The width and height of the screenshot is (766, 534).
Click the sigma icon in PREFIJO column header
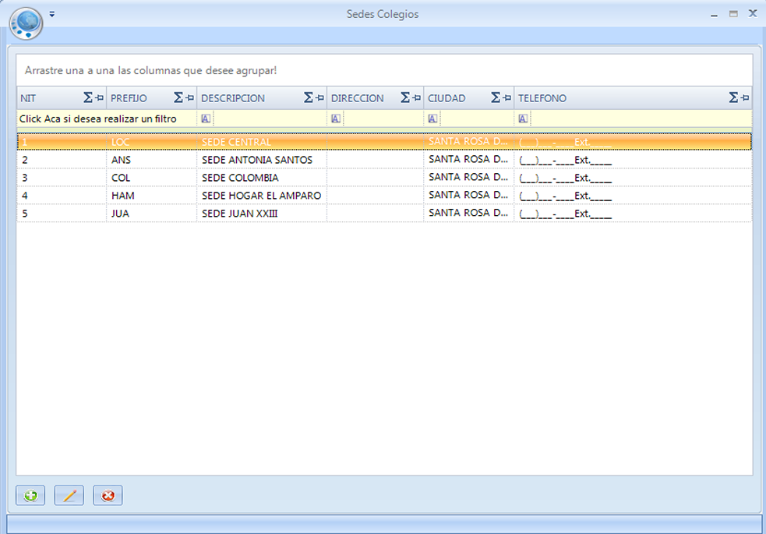178,98
